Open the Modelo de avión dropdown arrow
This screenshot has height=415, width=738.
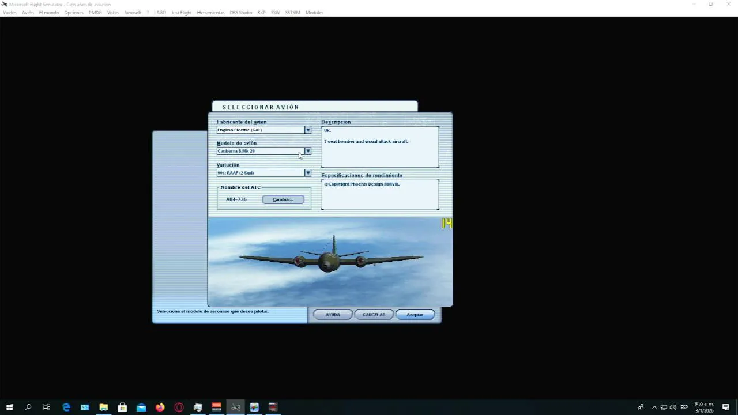(x=308, y=151)
